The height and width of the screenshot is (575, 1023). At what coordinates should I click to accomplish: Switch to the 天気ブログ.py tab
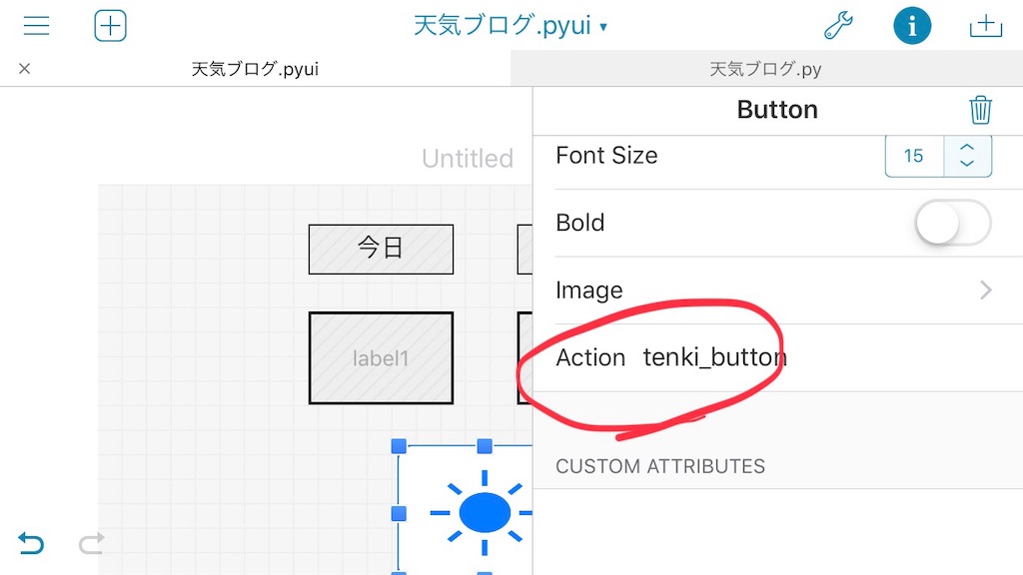click(766, 69)
